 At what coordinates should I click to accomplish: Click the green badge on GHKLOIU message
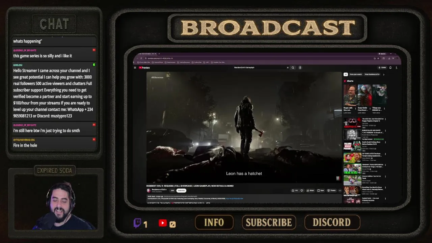(94, 65)
